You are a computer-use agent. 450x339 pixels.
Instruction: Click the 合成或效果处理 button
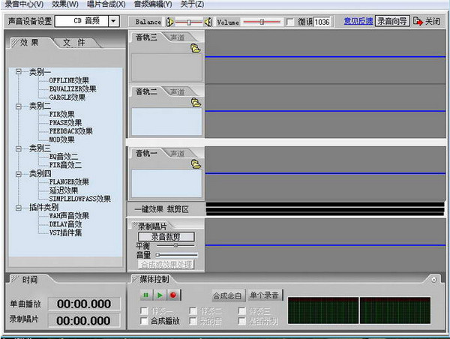click(166, 264)
